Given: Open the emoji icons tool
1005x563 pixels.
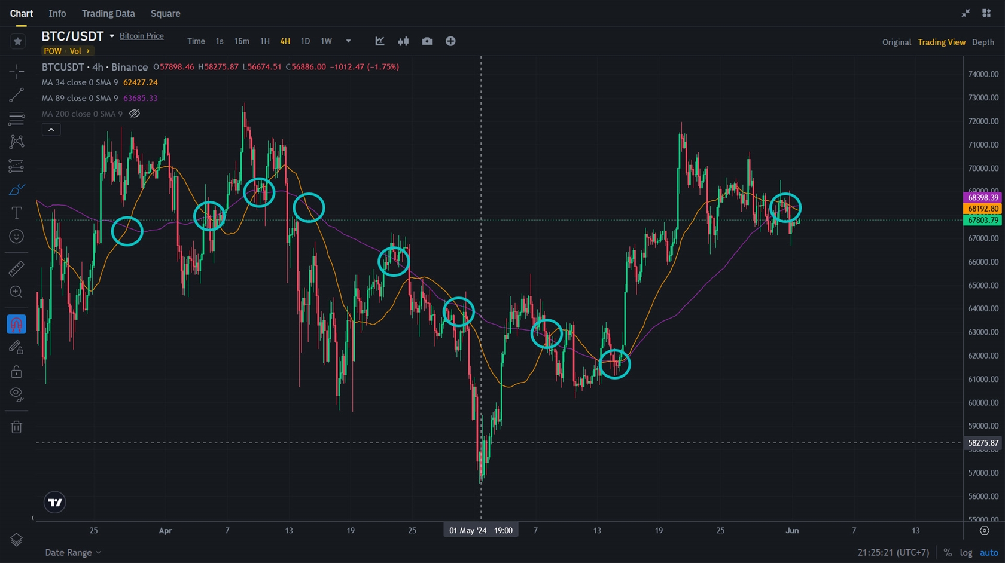Looking at the screenshot, I should tap(17, 237).
